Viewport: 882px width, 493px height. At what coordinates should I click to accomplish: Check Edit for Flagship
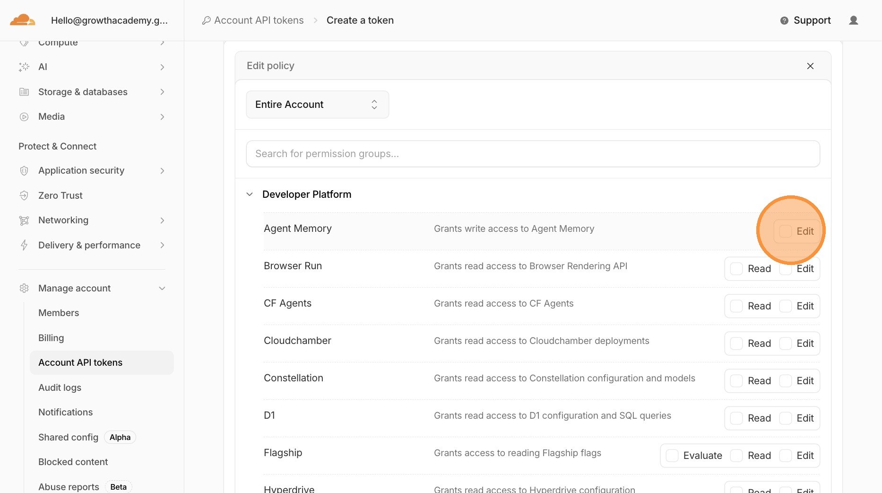(x=786, y=456)
